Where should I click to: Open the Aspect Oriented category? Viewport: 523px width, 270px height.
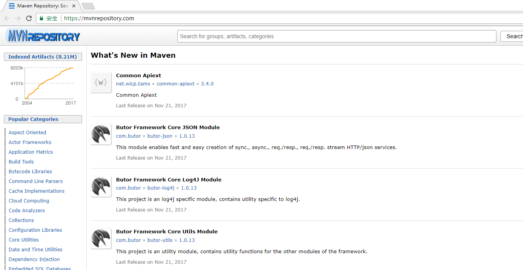(27, 133)
